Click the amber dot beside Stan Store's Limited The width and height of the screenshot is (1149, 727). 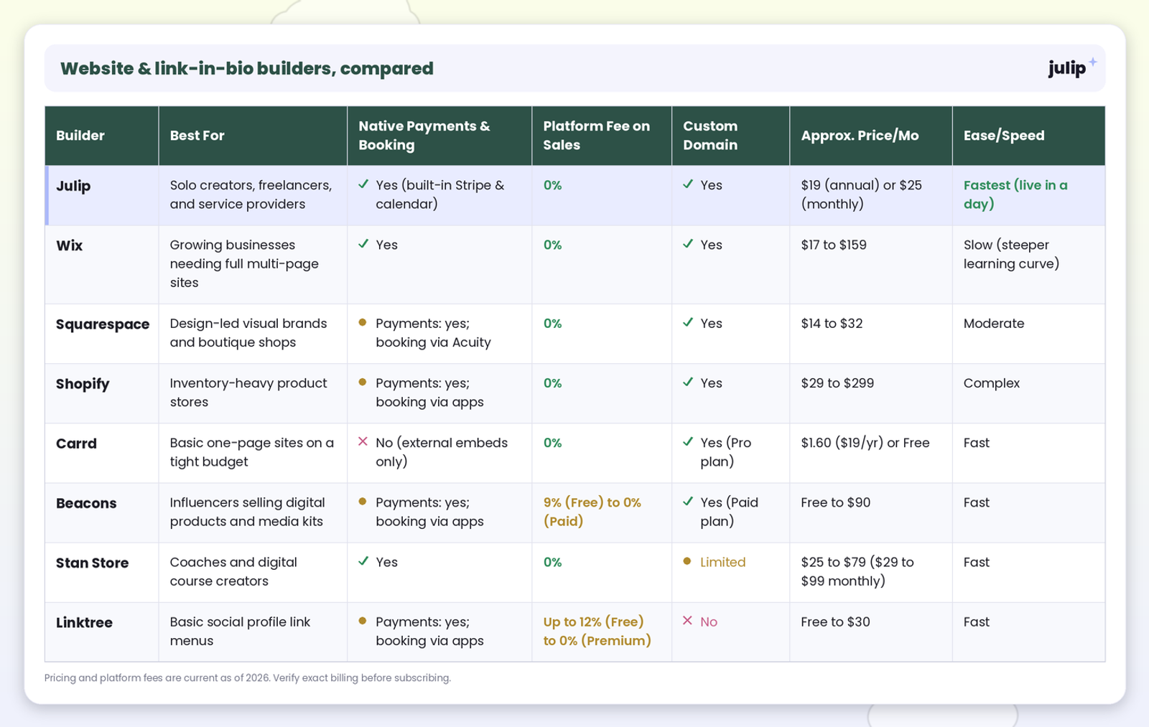(687, 561)
